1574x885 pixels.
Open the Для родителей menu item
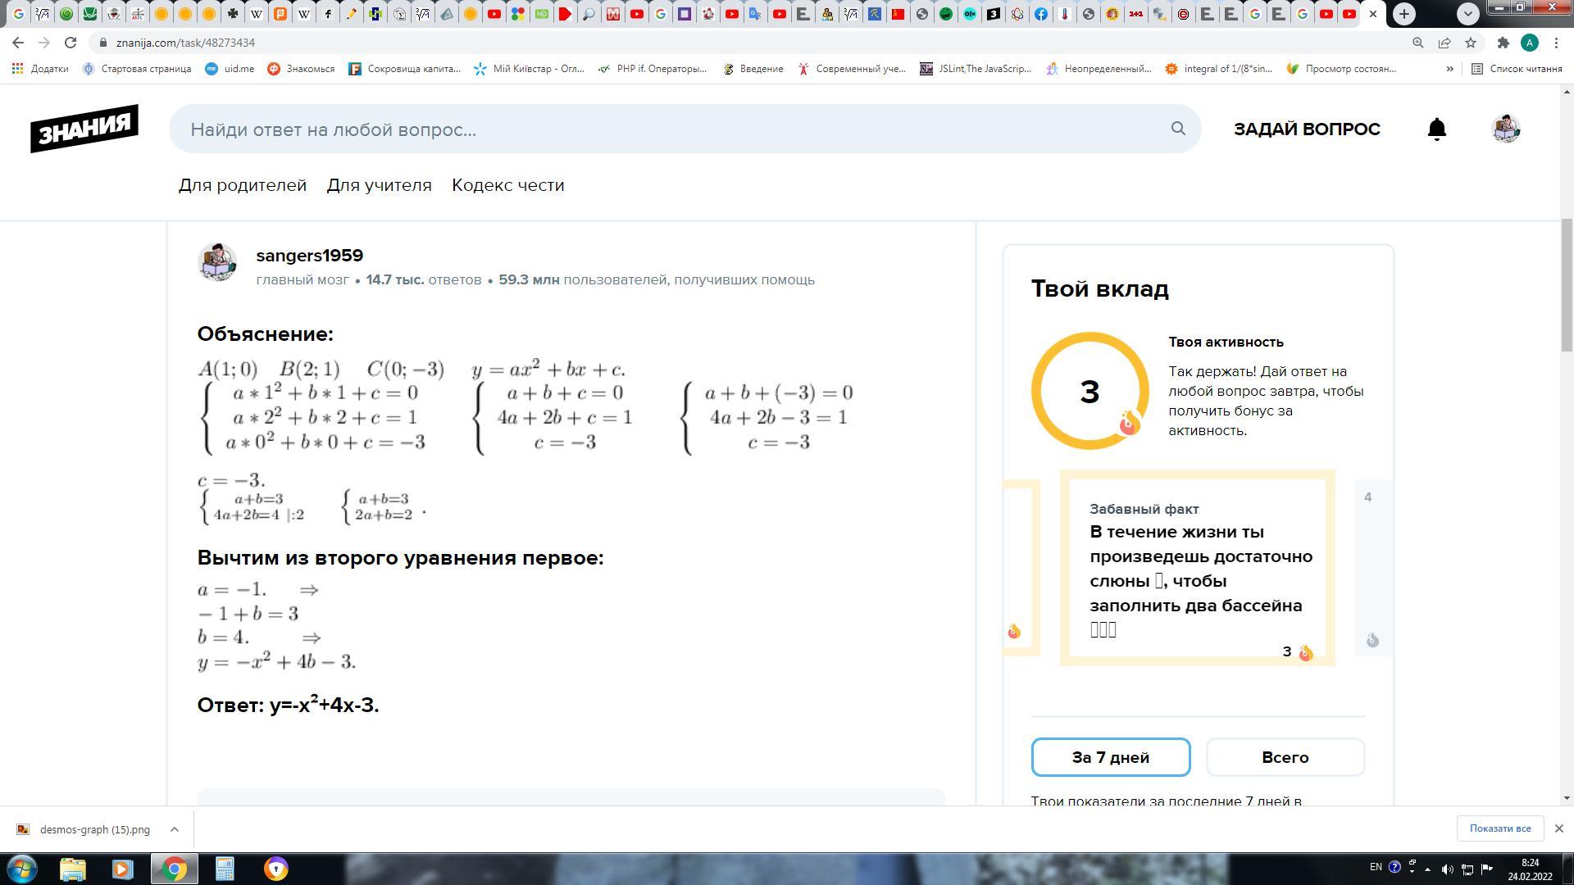[x=243, y=185]
